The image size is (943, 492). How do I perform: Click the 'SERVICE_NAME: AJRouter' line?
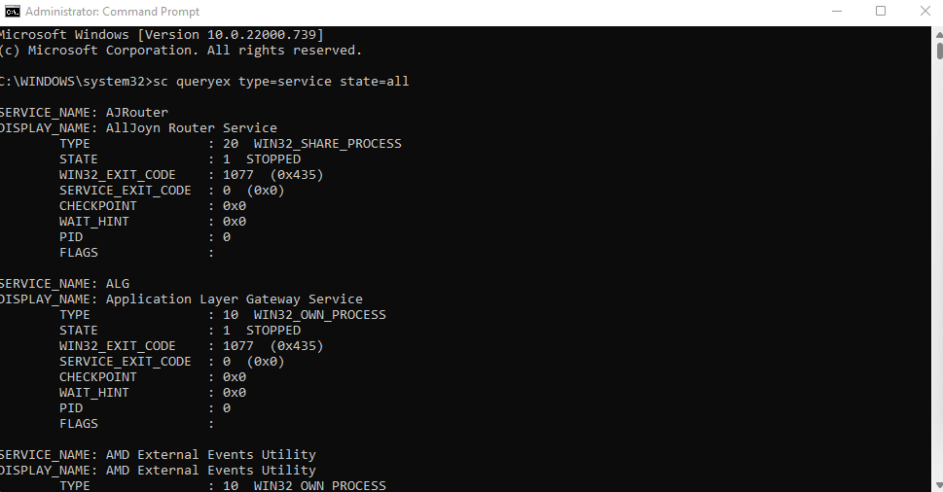point(84,113)
